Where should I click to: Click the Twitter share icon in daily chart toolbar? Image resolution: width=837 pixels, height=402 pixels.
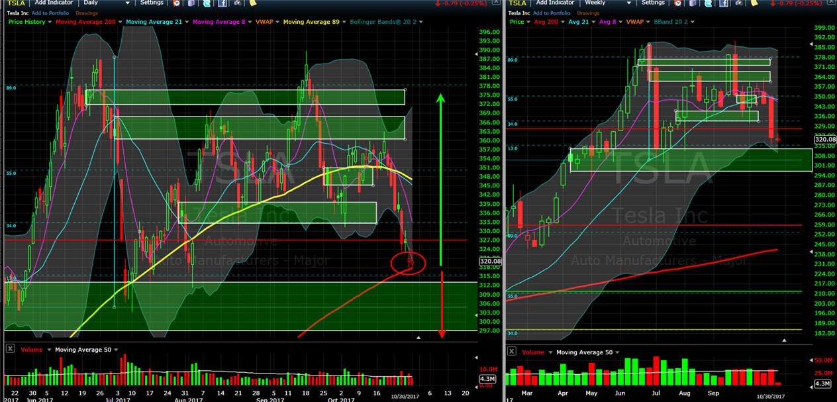click(x=207, y=3)
